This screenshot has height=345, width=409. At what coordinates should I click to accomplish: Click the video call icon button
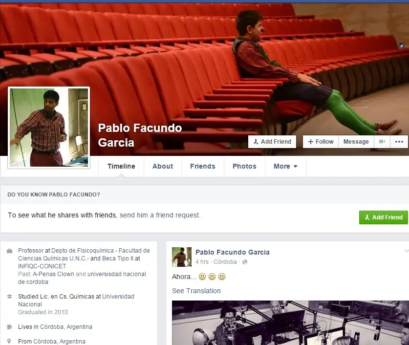click(382, 142)
